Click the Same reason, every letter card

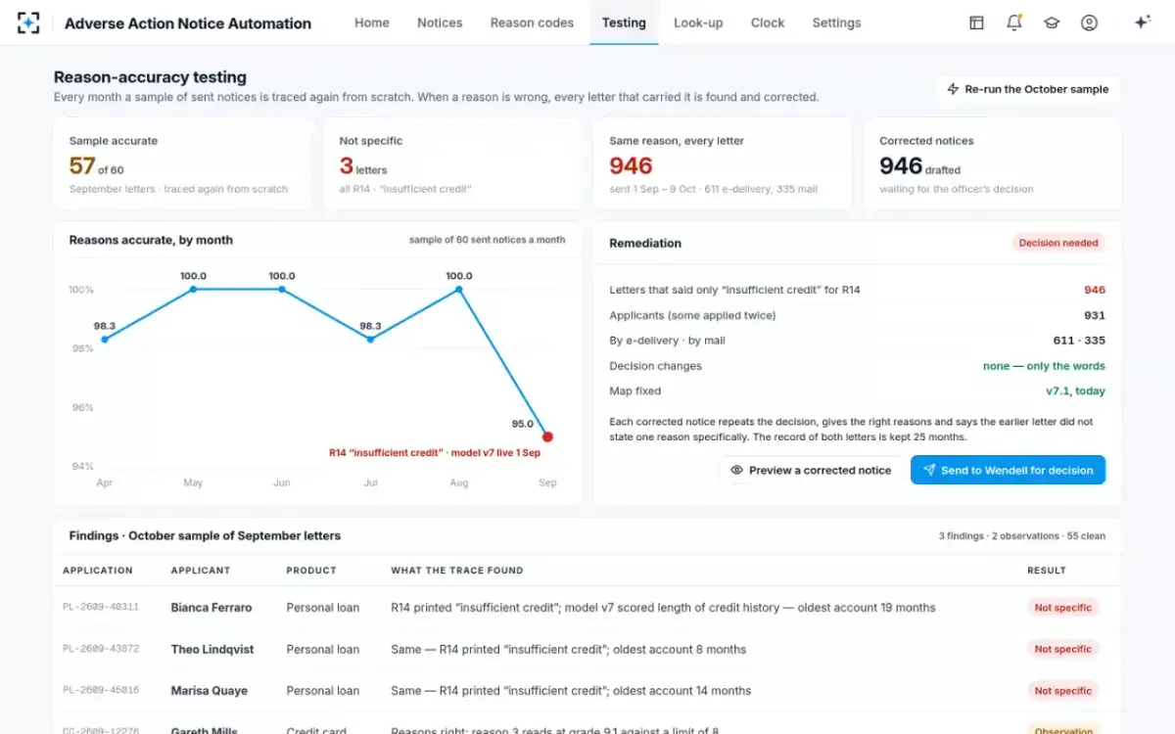[724, 164]
